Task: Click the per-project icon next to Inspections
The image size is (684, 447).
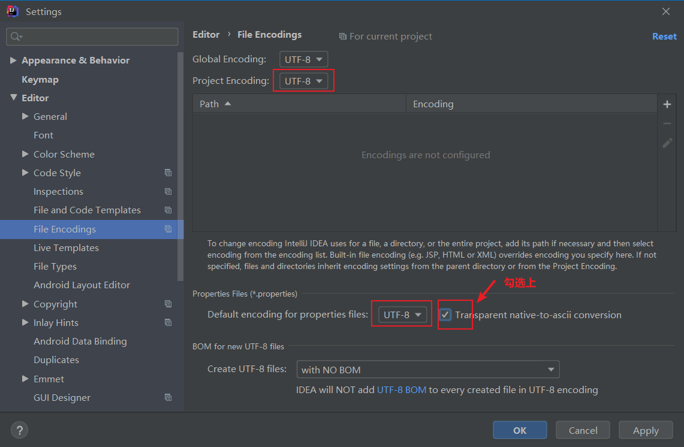Action: click(168, 191)
